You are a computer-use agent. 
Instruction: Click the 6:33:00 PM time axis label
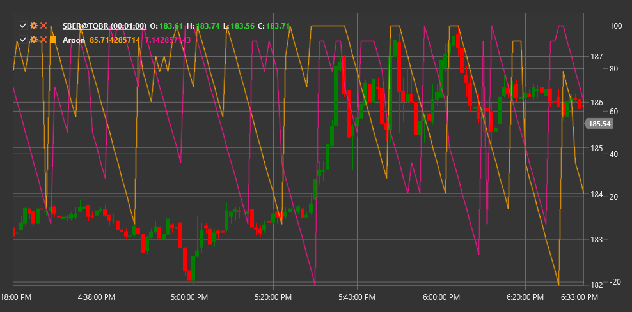click(x=579, y=297)
